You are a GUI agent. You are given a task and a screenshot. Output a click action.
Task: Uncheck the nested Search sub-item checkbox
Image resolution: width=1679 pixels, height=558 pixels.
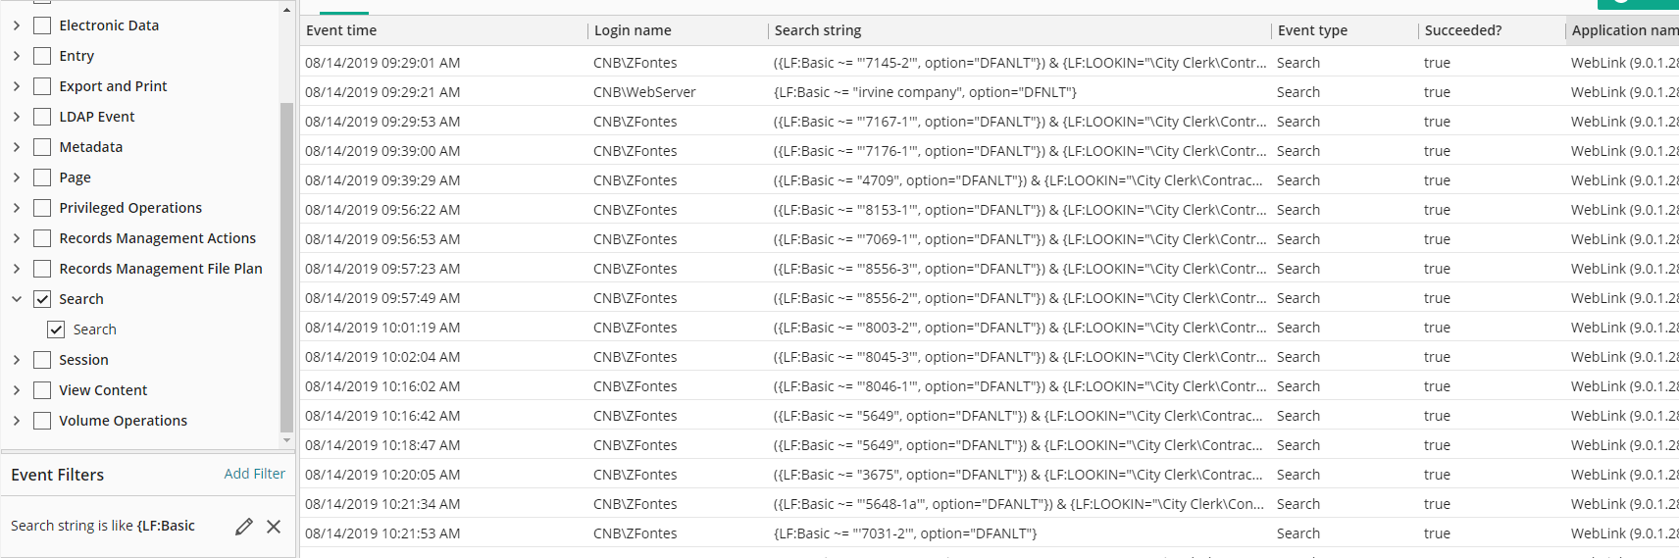(57, 330)
